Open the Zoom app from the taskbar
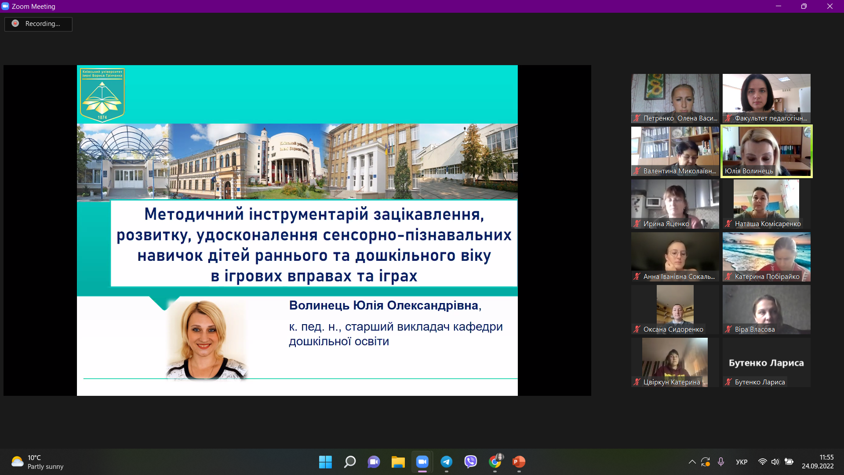Screen dimensions: 844x475 pos(422,462)
